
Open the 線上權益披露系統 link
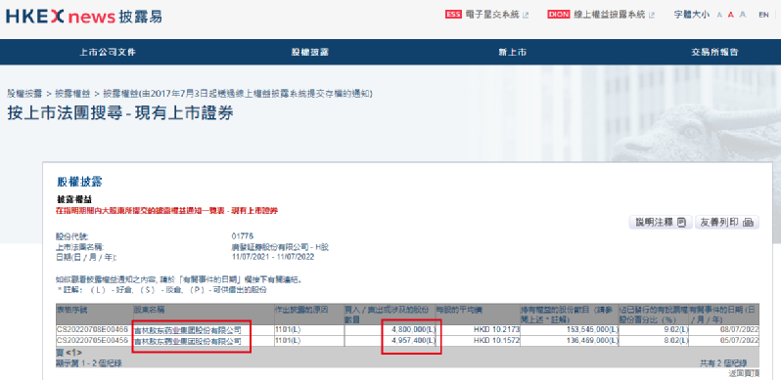tap(609, 15)
